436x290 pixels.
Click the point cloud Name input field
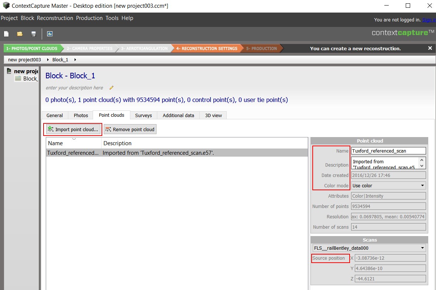tap(388, 151)
